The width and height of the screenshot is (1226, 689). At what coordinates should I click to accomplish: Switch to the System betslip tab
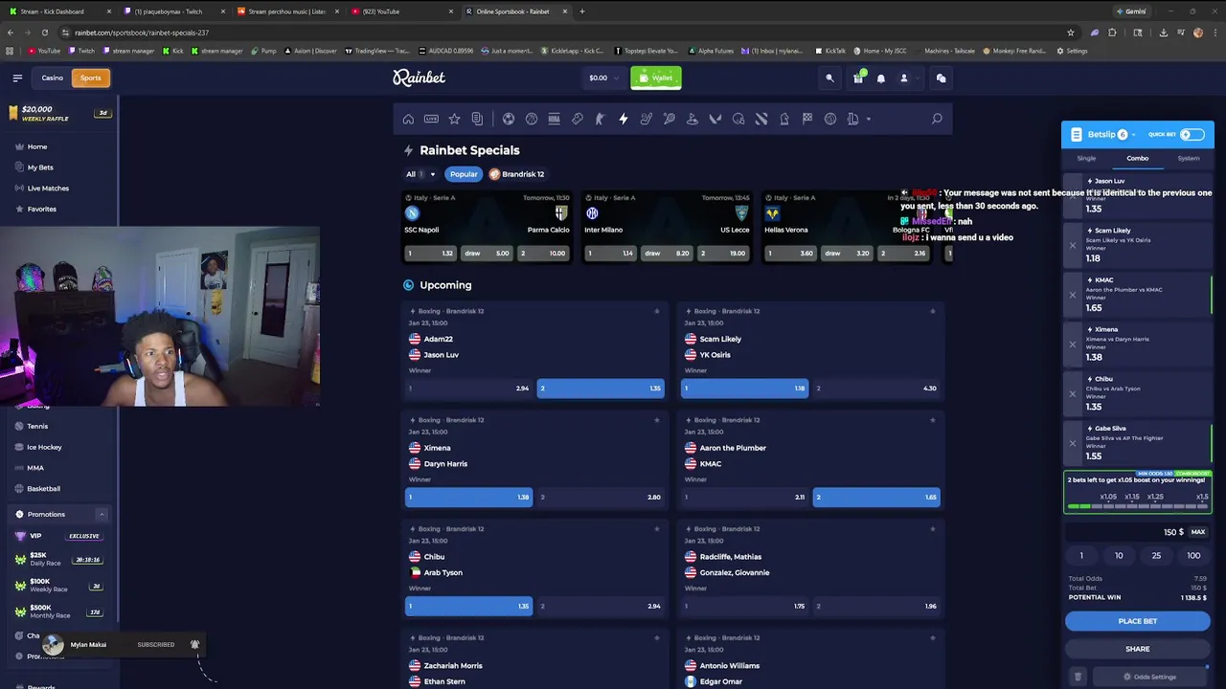[x=1189, y=159]
